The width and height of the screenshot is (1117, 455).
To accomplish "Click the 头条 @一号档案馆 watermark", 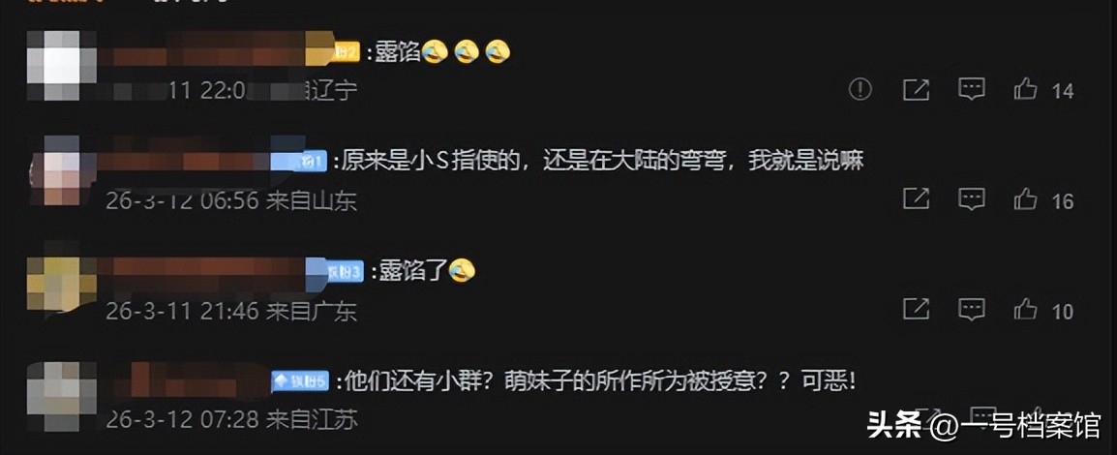I will (x=983, y=426).
